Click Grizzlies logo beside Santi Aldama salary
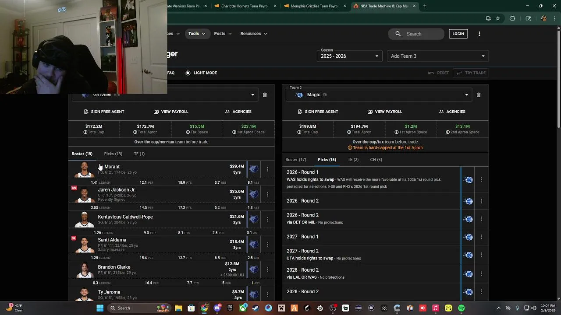This screenshot has width=561, height=315. tap(254, 244)
